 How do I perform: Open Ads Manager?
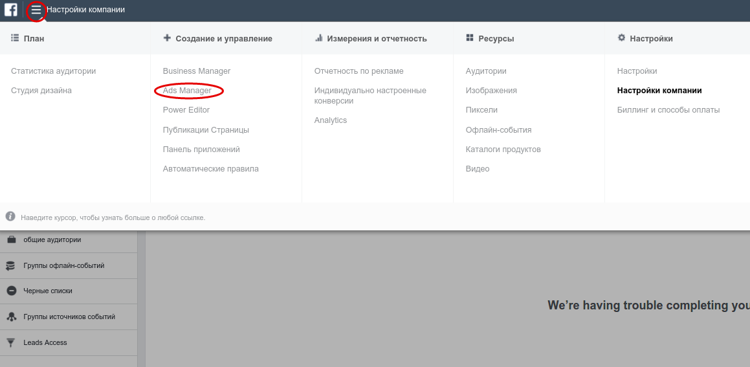(x=187, y=91)
